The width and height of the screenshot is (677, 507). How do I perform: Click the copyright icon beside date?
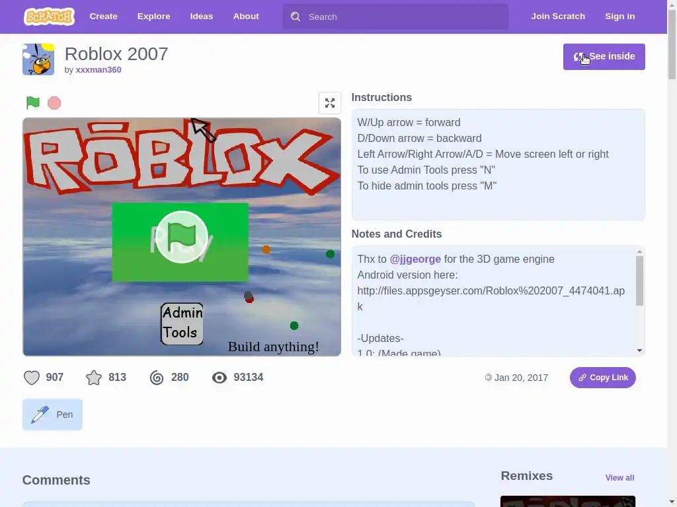coord(489,378)
